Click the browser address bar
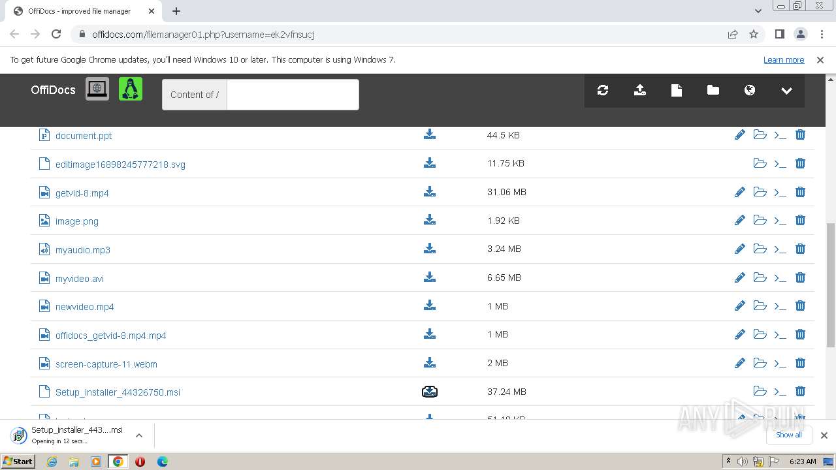This screenshot has height=470, width=836. tap(398, 34)
